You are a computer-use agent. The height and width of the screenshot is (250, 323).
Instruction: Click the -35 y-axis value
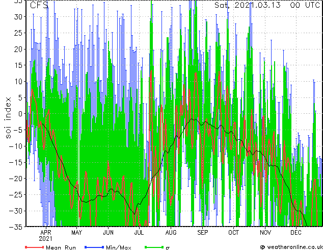(x=16, y=227)
